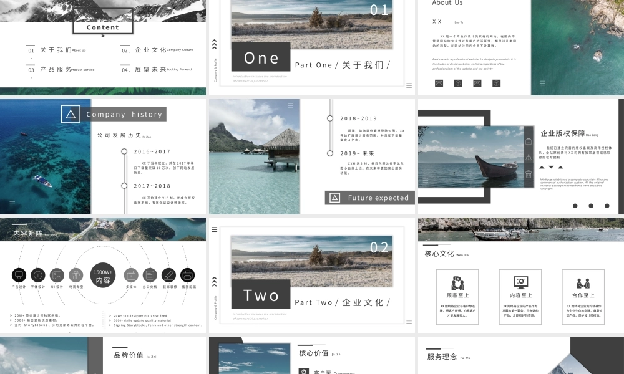Viewport: 624px width, 374px height.
Task: Click the 顾客至上 people icon
Action: tap(457, 283)
